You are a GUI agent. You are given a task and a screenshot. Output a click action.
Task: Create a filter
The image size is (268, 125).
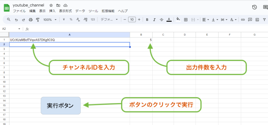point(265,20)
